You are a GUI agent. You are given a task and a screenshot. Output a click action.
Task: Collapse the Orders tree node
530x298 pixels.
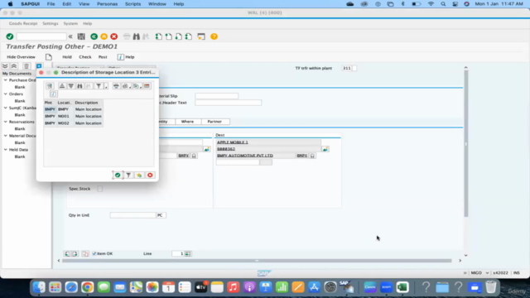click(6, 94)
